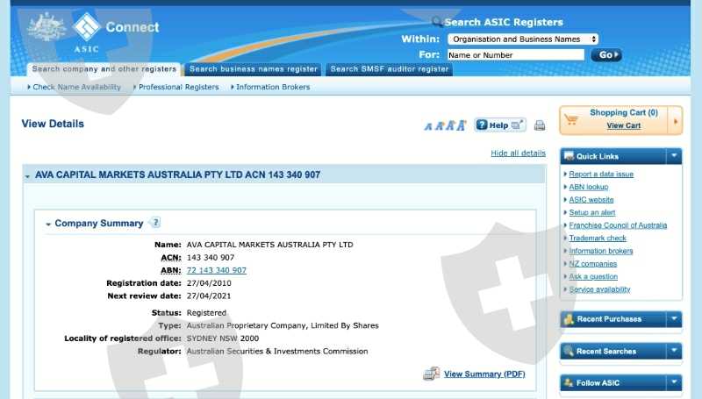Click the locality SYDNEY NSW 2000

coord(223,338)
